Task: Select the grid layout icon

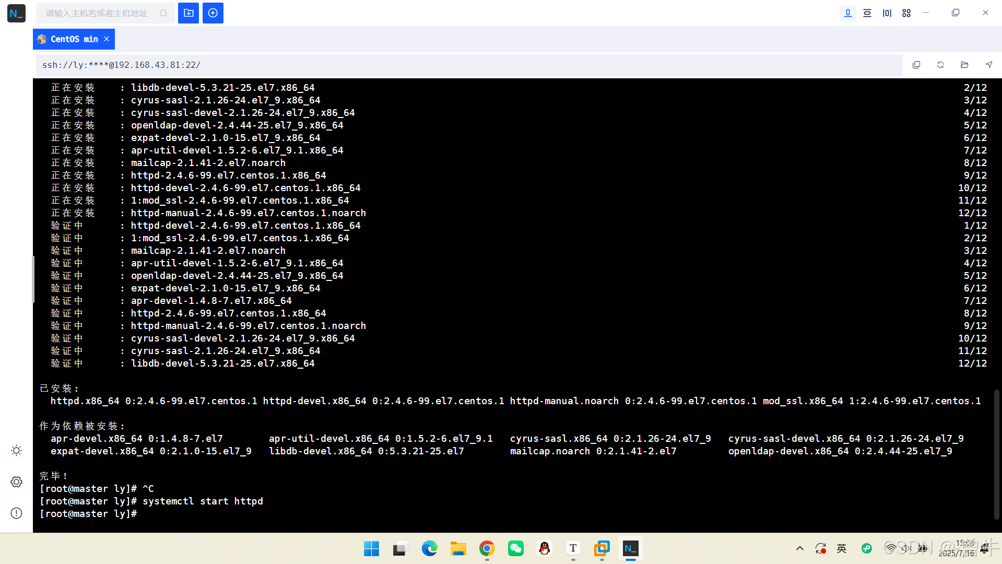Action: coord(906,13)
